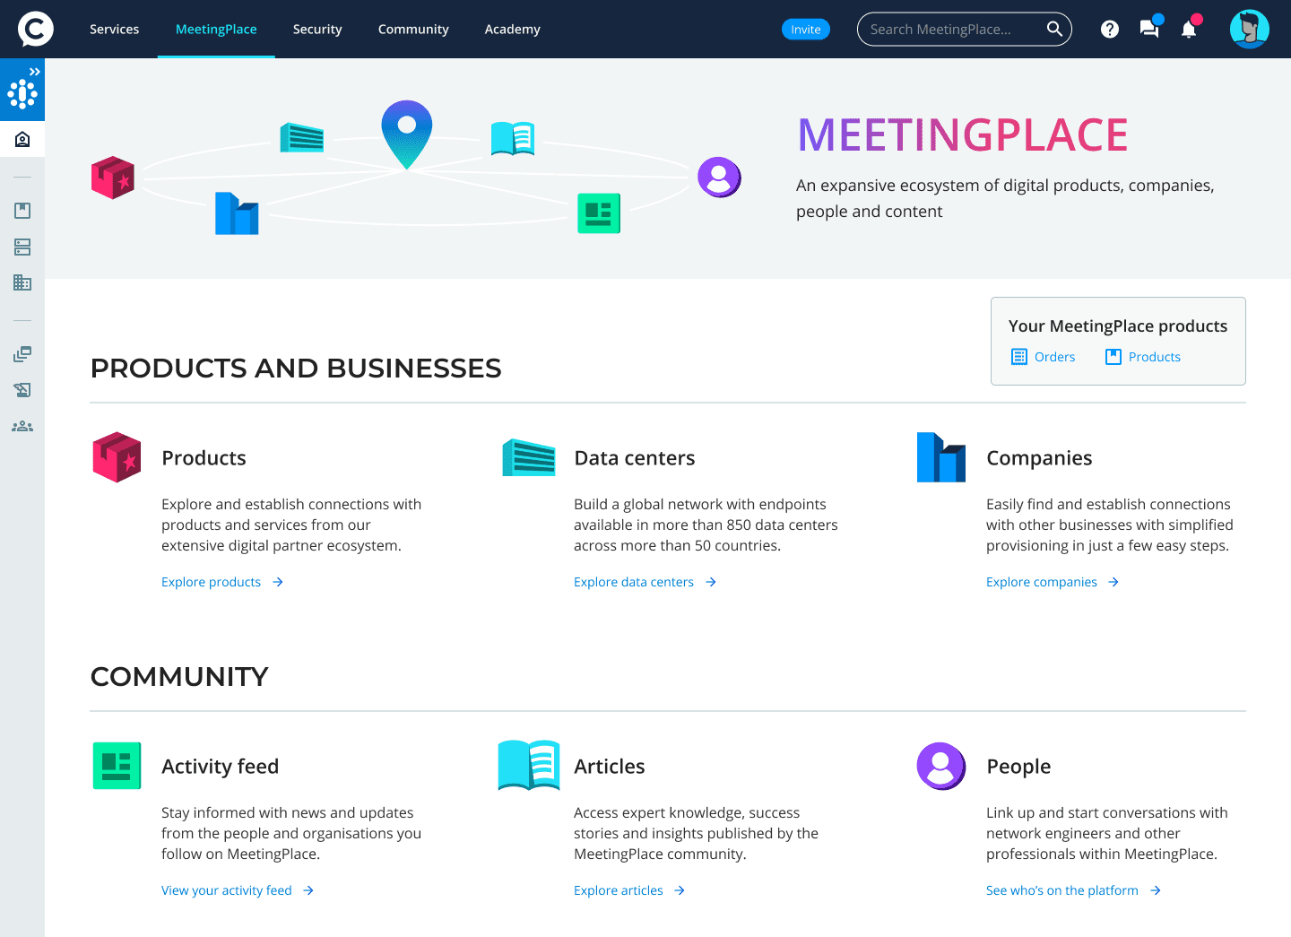The image size is (1291, 937).
Task: Go to the Academy tab
Action: 512,30
